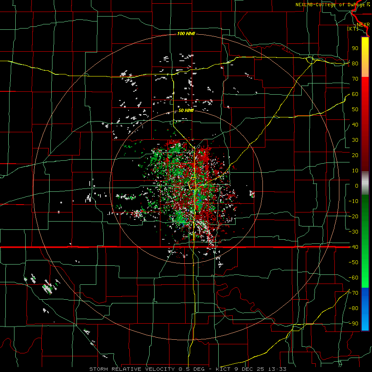The width and height of the screenshot is (372, 372).
Task: Click the blue bottom segment of color bar
Action: [365, 309]
